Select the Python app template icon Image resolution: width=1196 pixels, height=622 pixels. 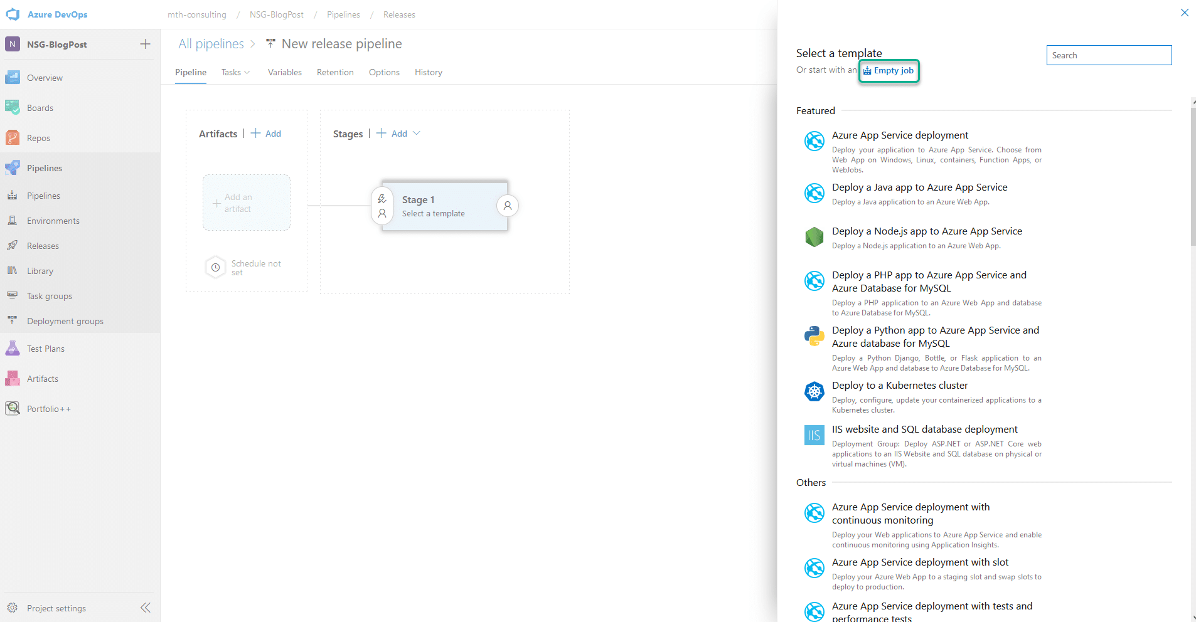point(814,336)
